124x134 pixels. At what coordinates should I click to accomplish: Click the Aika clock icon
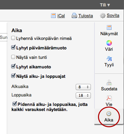click(109, 114)
